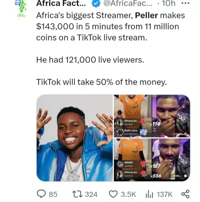Like the post with the heart icon
This screenshot has width=200, height=202.
coord(113,194)
